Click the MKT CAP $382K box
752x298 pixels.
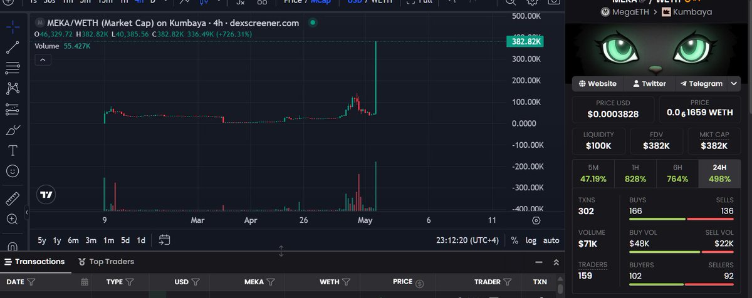click(715, 140)
